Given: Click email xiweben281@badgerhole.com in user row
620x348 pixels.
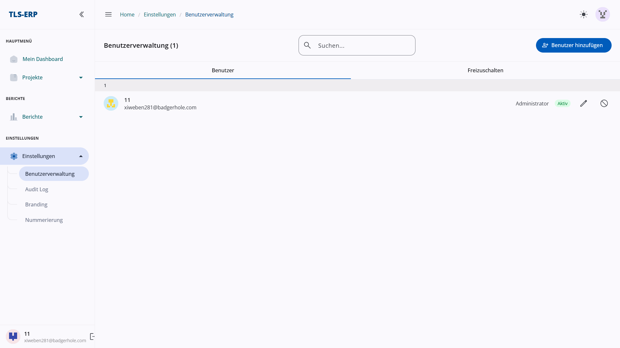Looking at the screenshot, I should 160,107.
